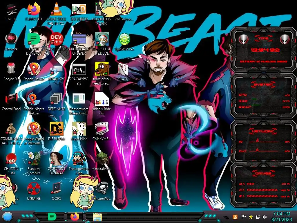
Task: Click the date line in the TIME widget
Action: (x=263, y=62)
